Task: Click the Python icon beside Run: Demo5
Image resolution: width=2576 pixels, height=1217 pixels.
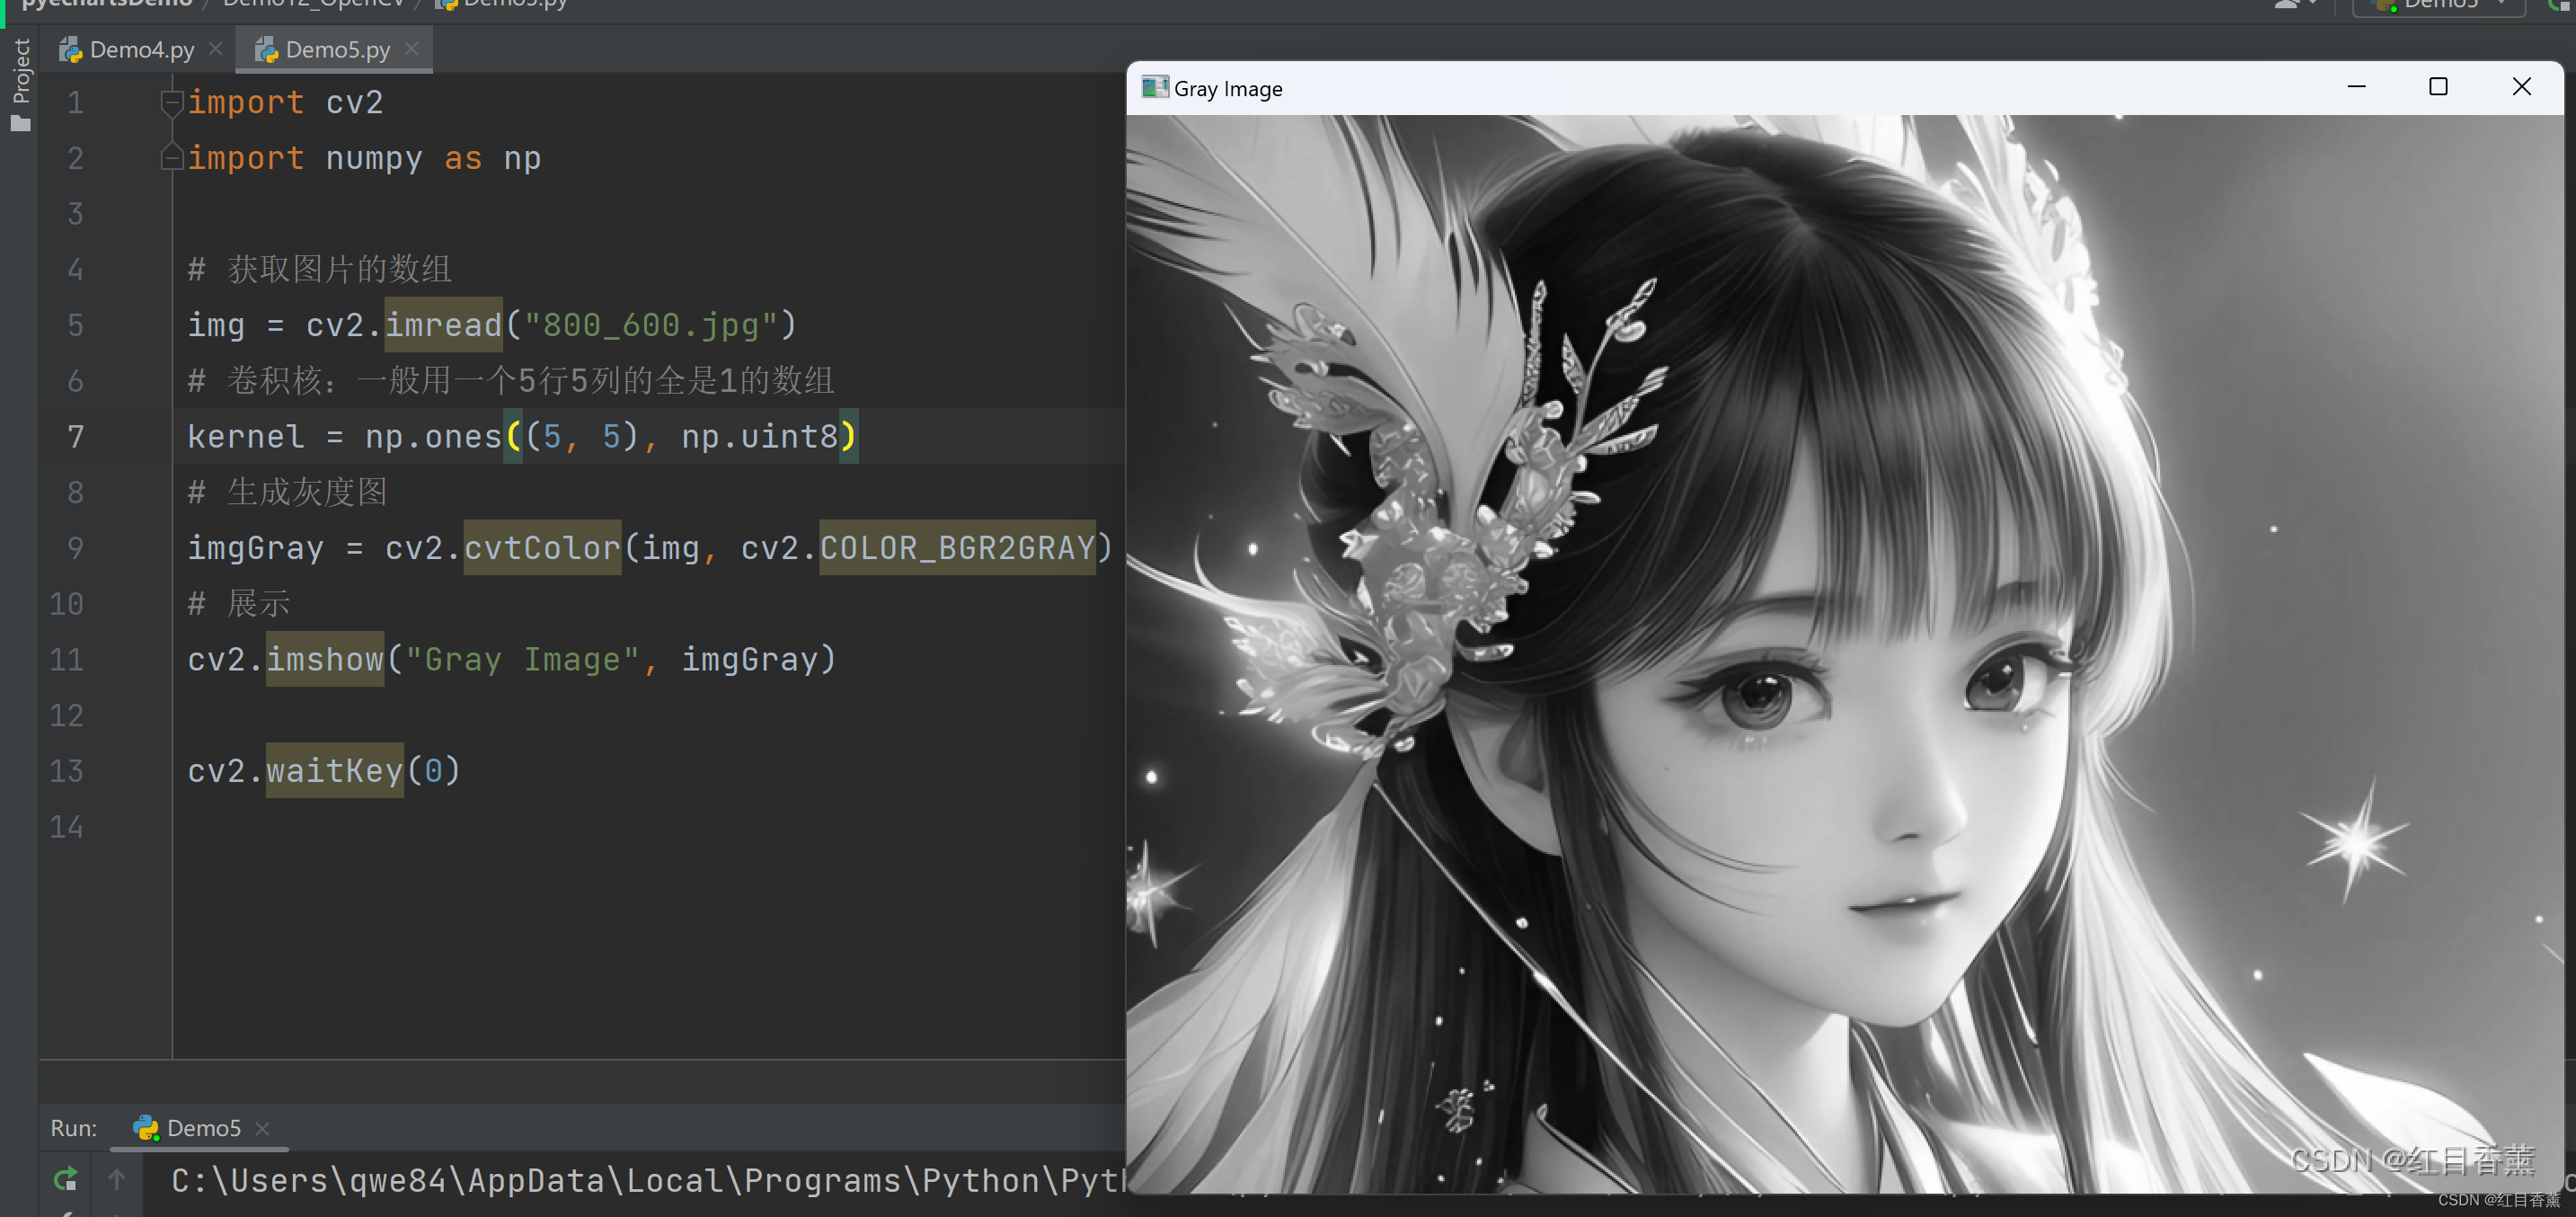Action: (x=147, y=1128)
